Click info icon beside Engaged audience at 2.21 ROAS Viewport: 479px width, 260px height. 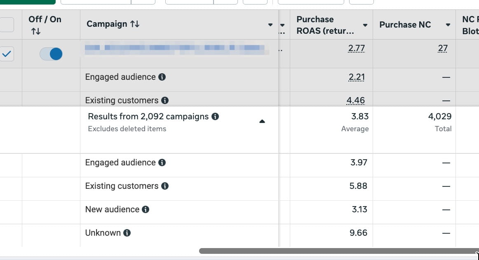tap(162, 77)
